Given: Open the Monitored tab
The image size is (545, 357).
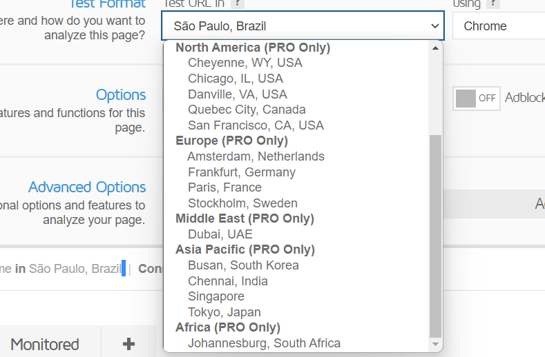Looking at the screenshot, I should coord(45,344).
